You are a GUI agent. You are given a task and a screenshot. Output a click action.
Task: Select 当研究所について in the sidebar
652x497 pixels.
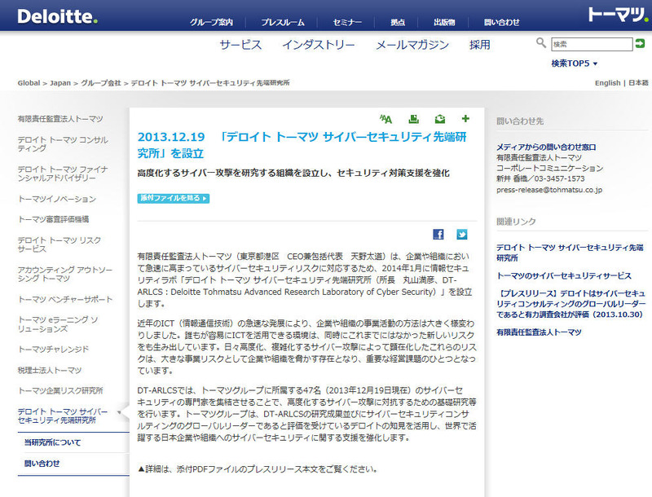coord(53,442)
